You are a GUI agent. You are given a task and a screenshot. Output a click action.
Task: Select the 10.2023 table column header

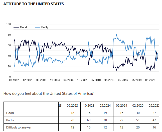tap(89, 105)
